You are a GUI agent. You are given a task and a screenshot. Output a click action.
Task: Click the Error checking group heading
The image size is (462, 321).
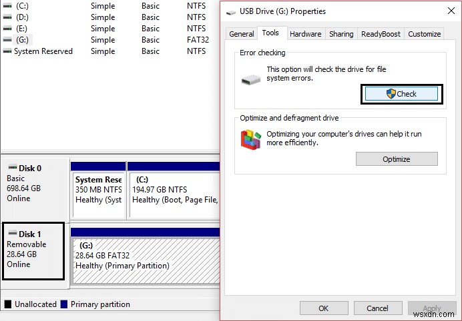262,53
